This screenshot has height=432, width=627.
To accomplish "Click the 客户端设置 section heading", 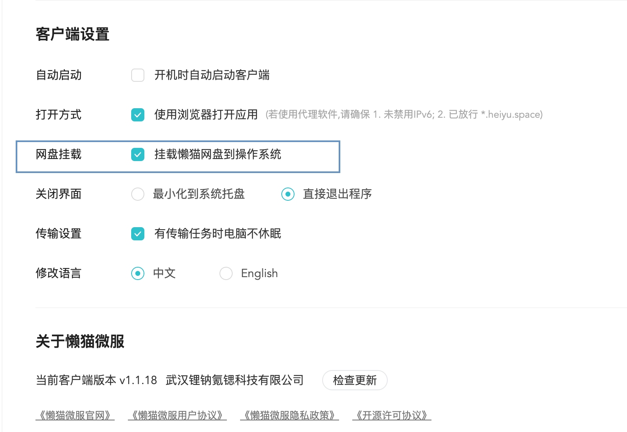I will 73,34.
